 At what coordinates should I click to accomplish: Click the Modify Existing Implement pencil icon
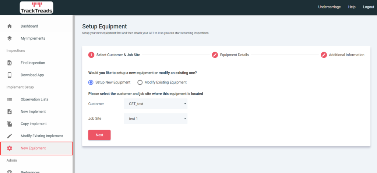click(x=10, y=136)
